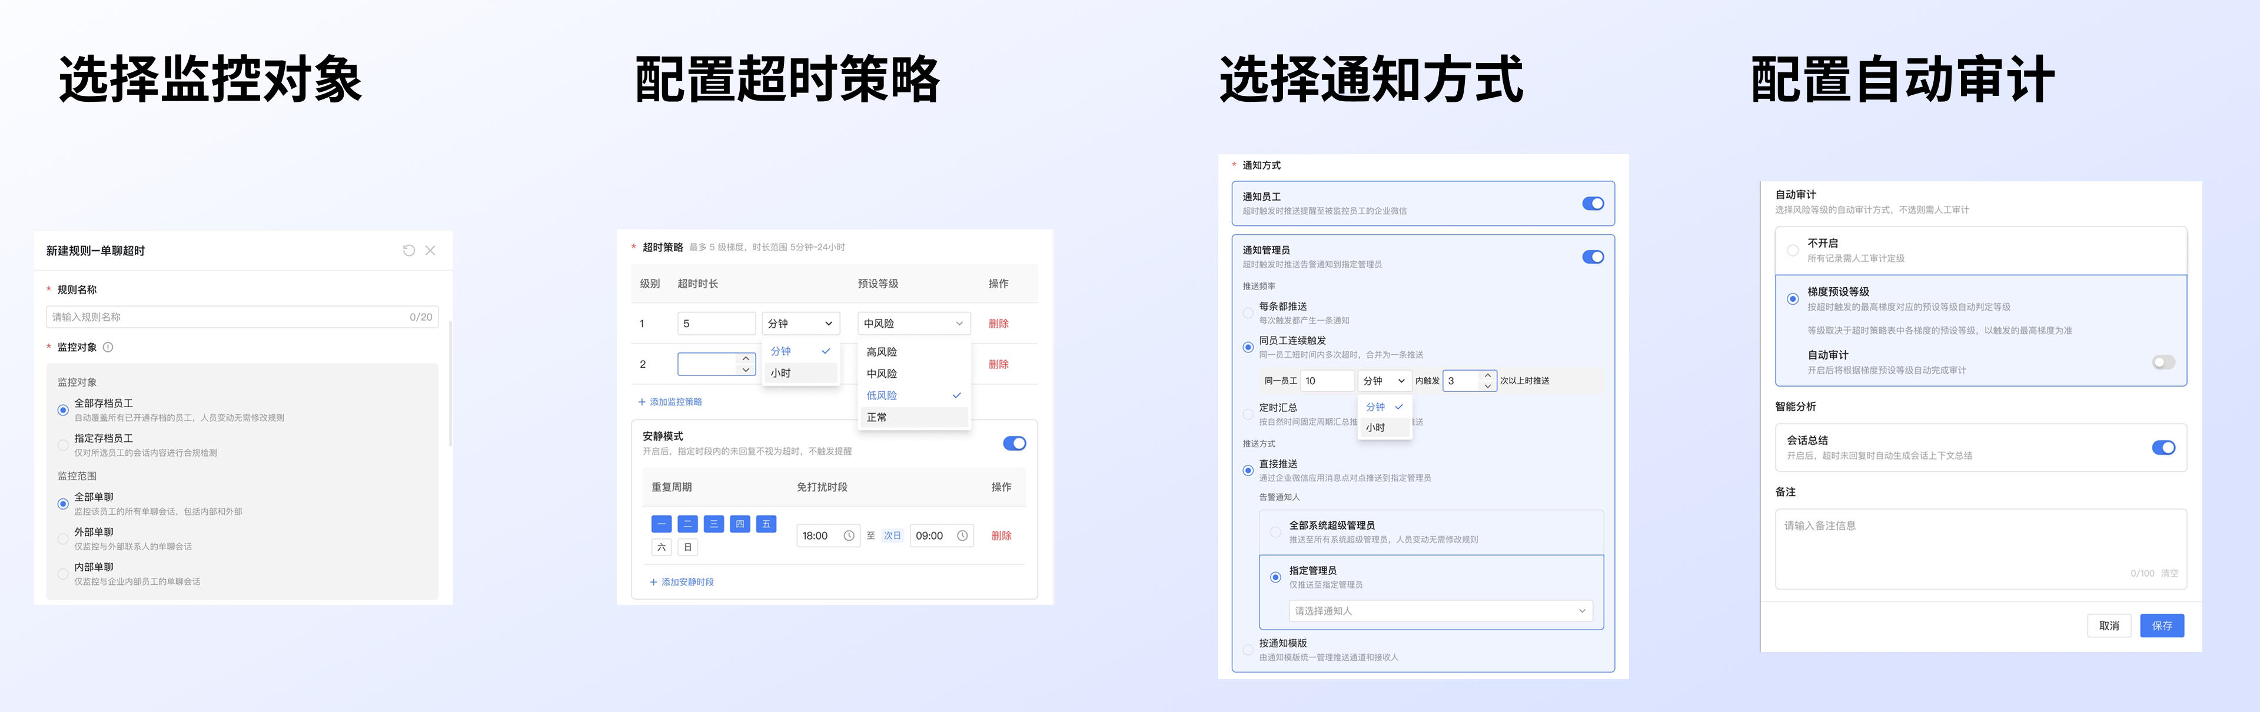The width and height of the screenshot is (2260, 712).
Task: Open the 中风险 preset level dropdown
Action: pos(914,324)
